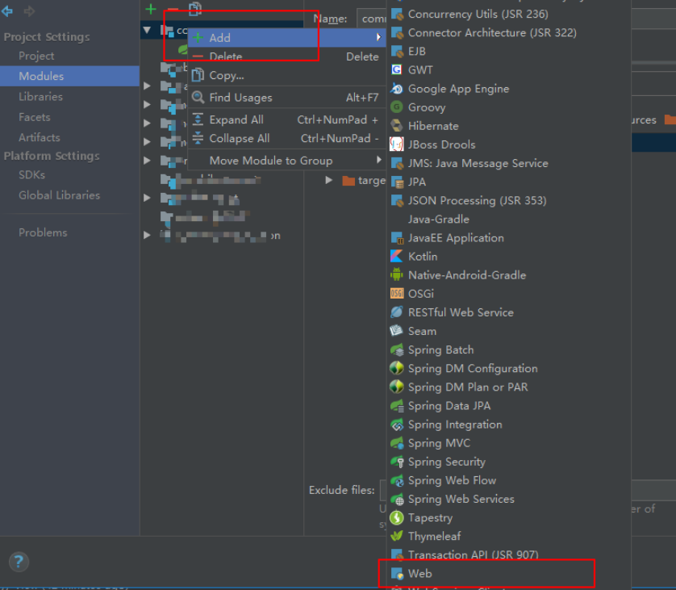Click the Collapse All icon

coord(198,138)
